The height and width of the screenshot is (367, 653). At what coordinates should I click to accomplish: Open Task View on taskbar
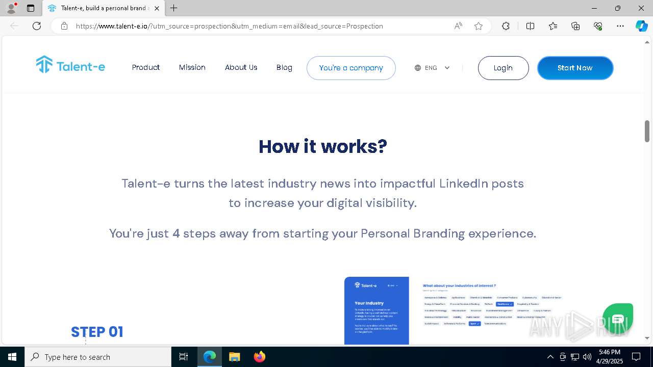pos(184,357)
